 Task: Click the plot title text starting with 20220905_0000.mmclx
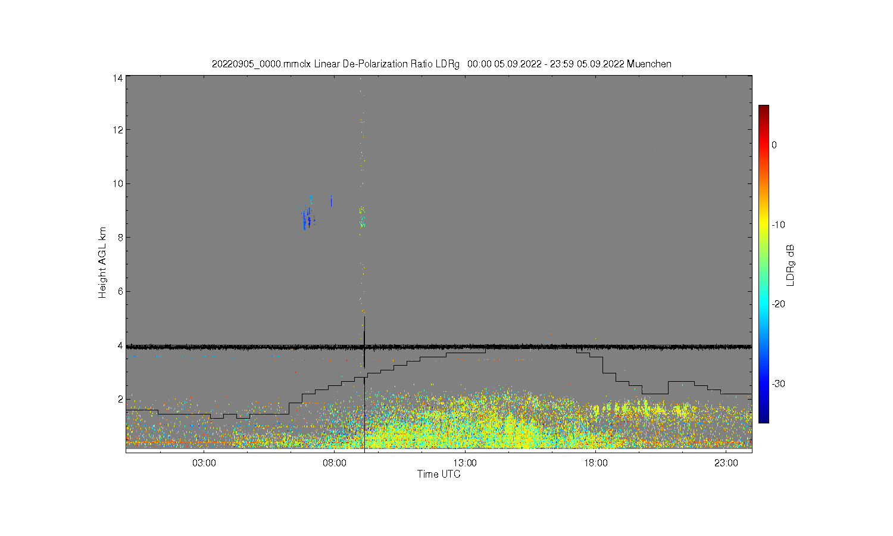pyautogui.click(x=442, y=64)
